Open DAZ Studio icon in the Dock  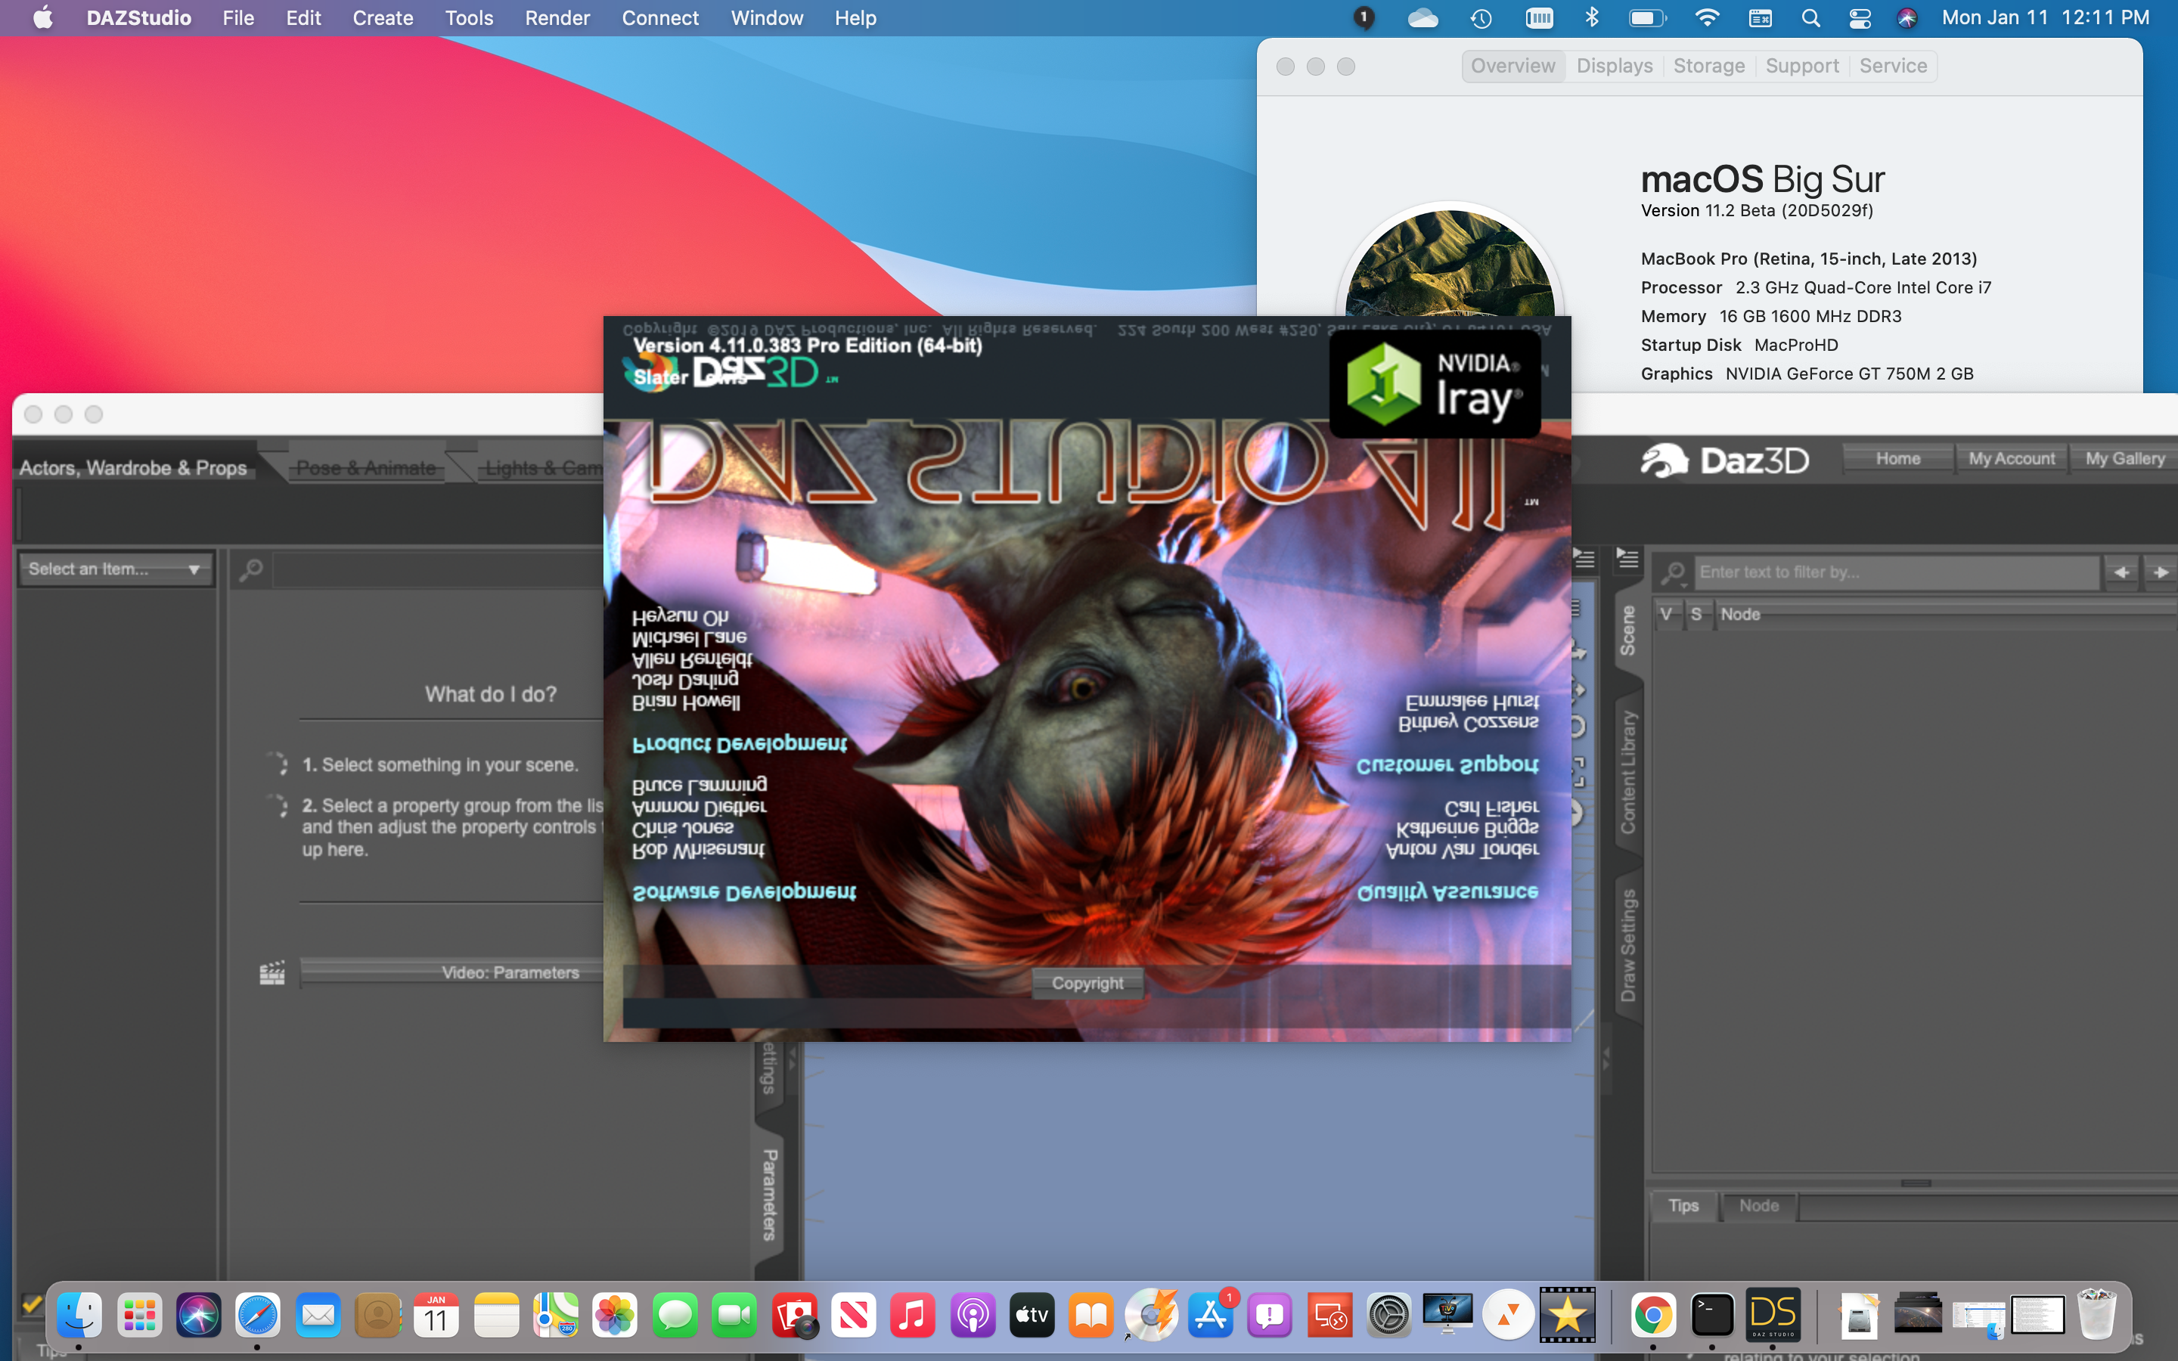click(1772, 1316)
